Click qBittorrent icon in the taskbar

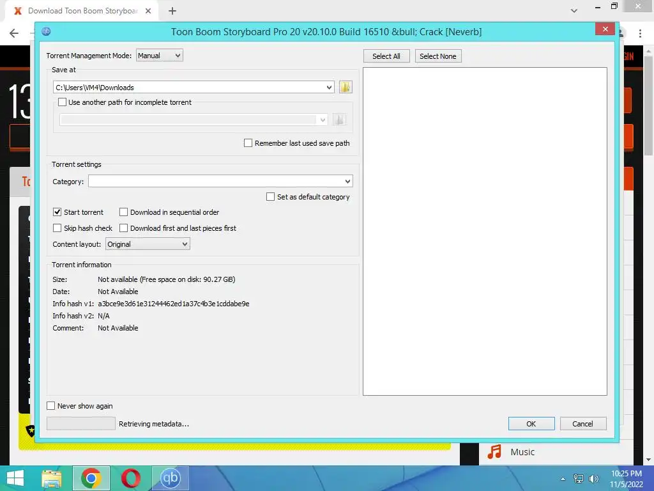coord(170,478)
